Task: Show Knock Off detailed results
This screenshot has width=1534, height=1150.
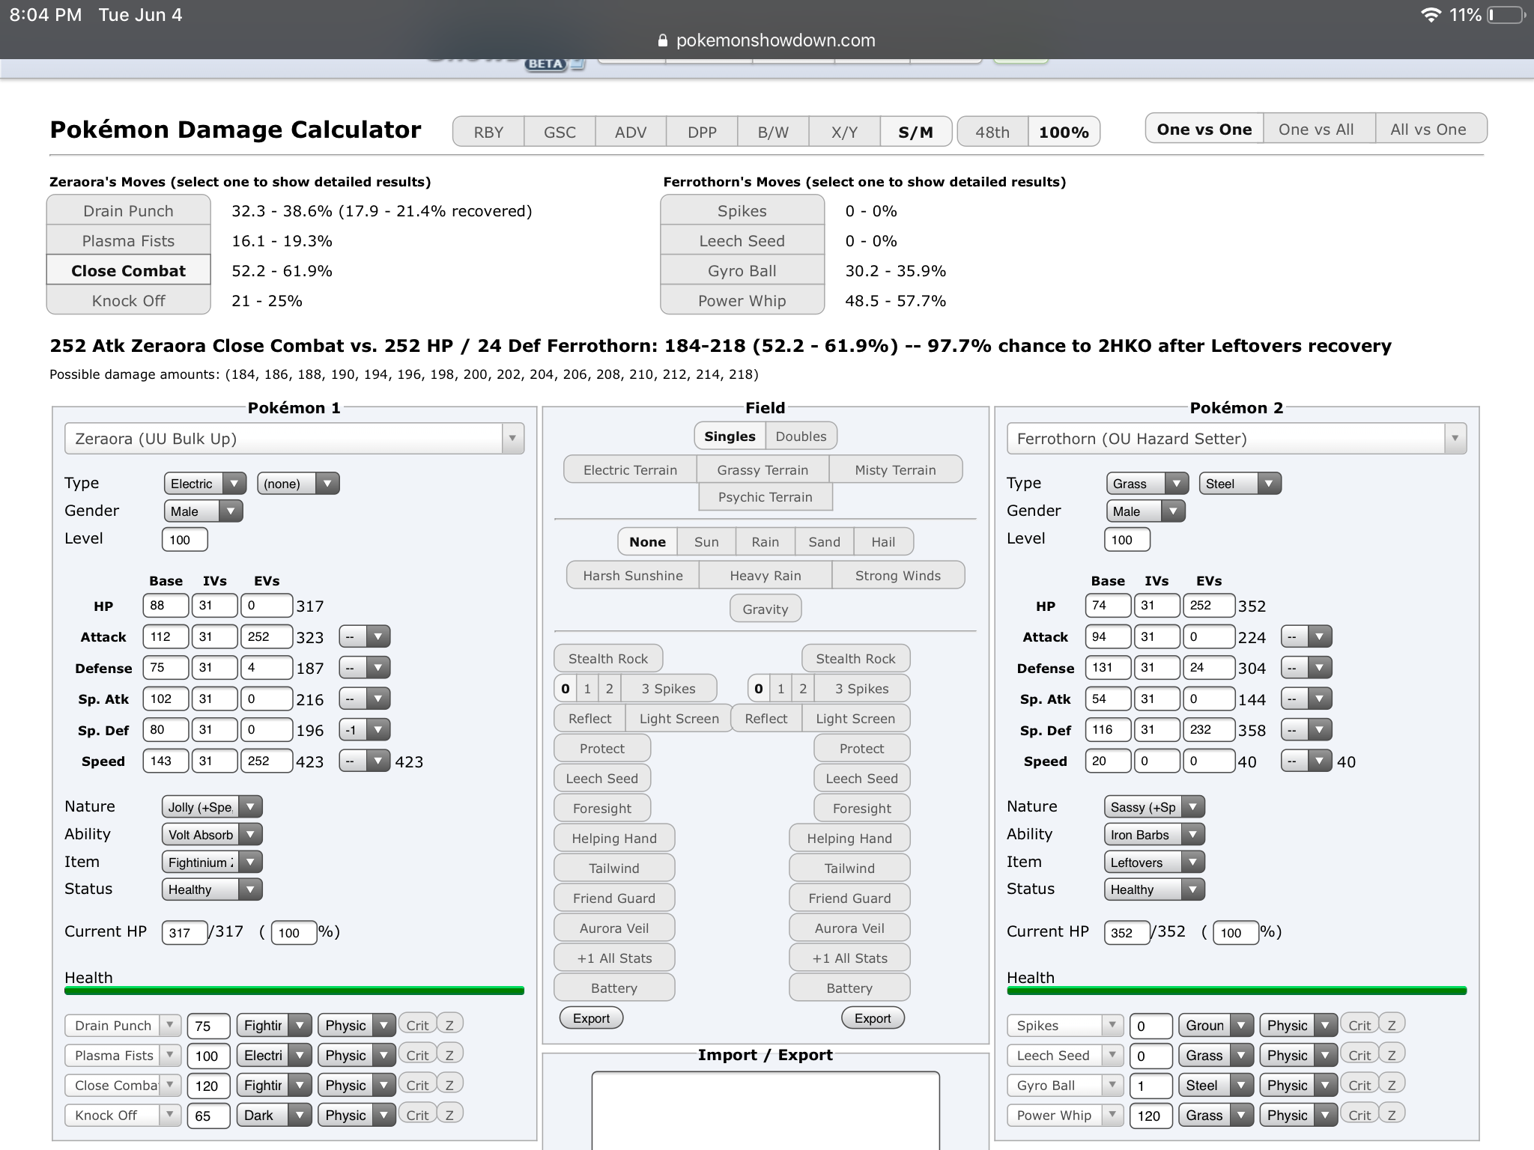Action: pyautogui.click(x=128, y=300)
